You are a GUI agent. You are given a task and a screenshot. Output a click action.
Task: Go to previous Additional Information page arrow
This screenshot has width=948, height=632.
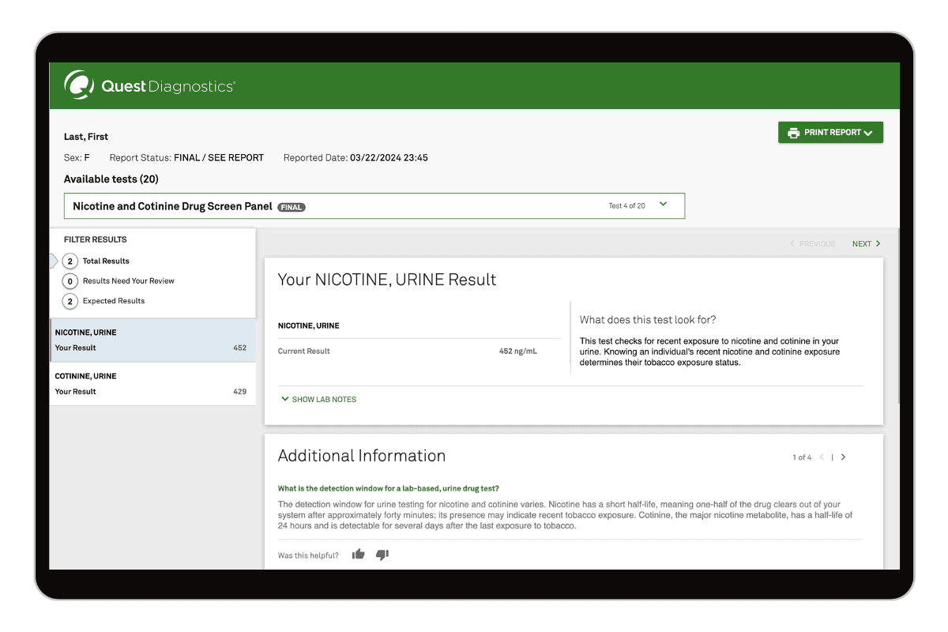(x=822, y=457)
